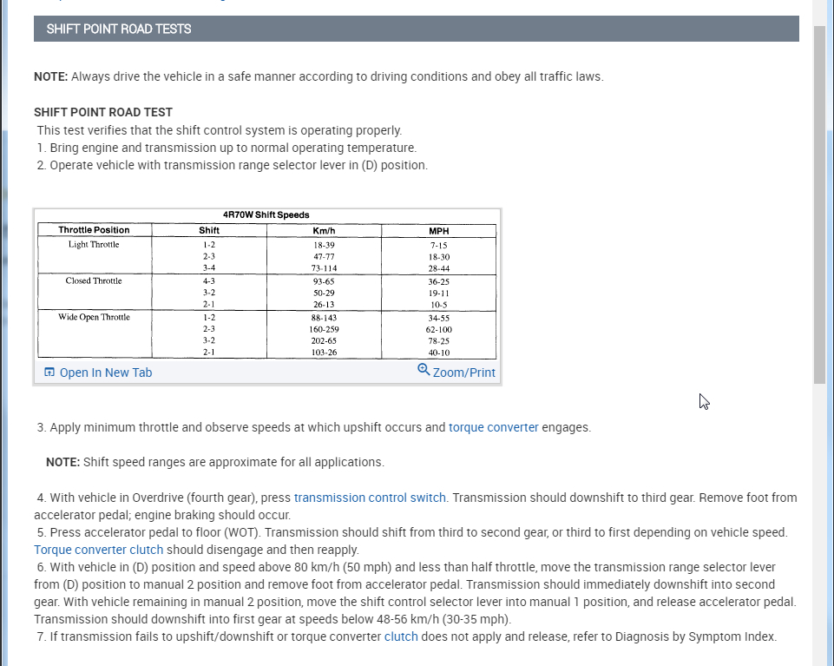Click the scrollbar track below the thumb

click(819, 521)
